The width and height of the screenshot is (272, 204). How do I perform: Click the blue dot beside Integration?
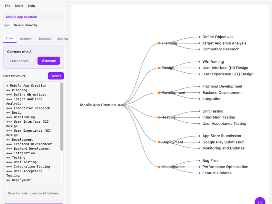(x=199, y=99)
